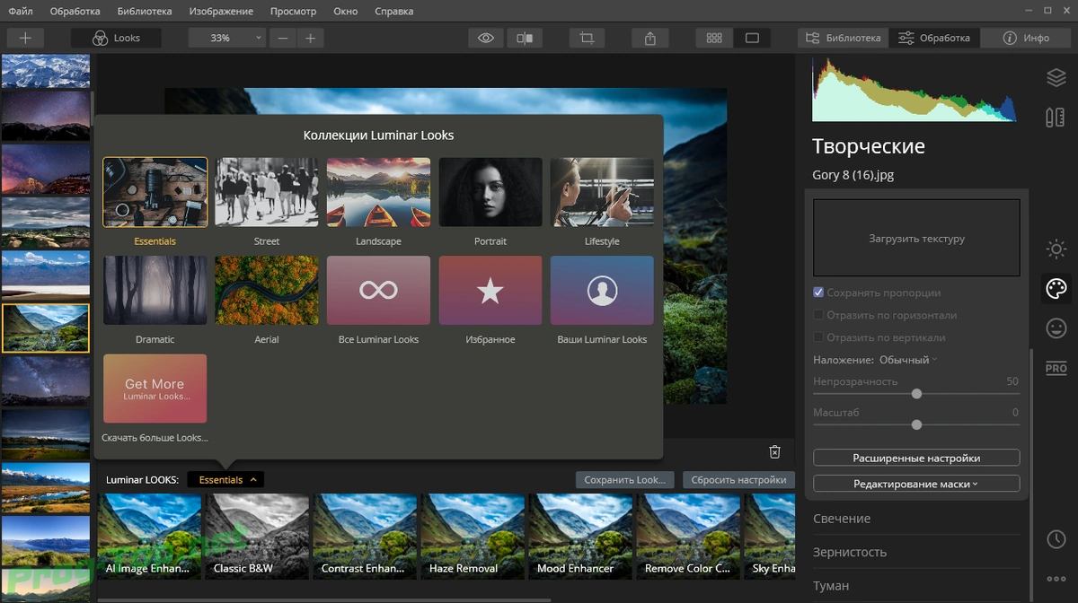Click the export share icon

[649, 39]
